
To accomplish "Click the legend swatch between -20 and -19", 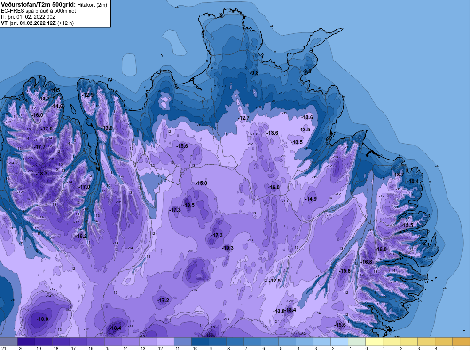I will (26, 342).
